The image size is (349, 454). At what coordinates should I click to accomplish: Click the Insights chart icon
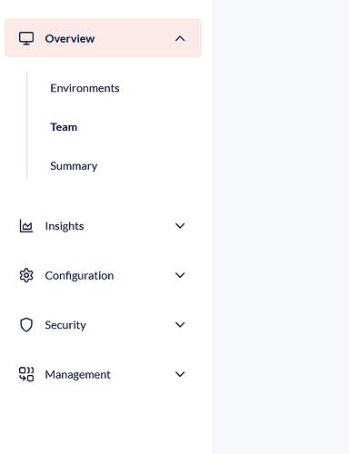coord(26,226)
